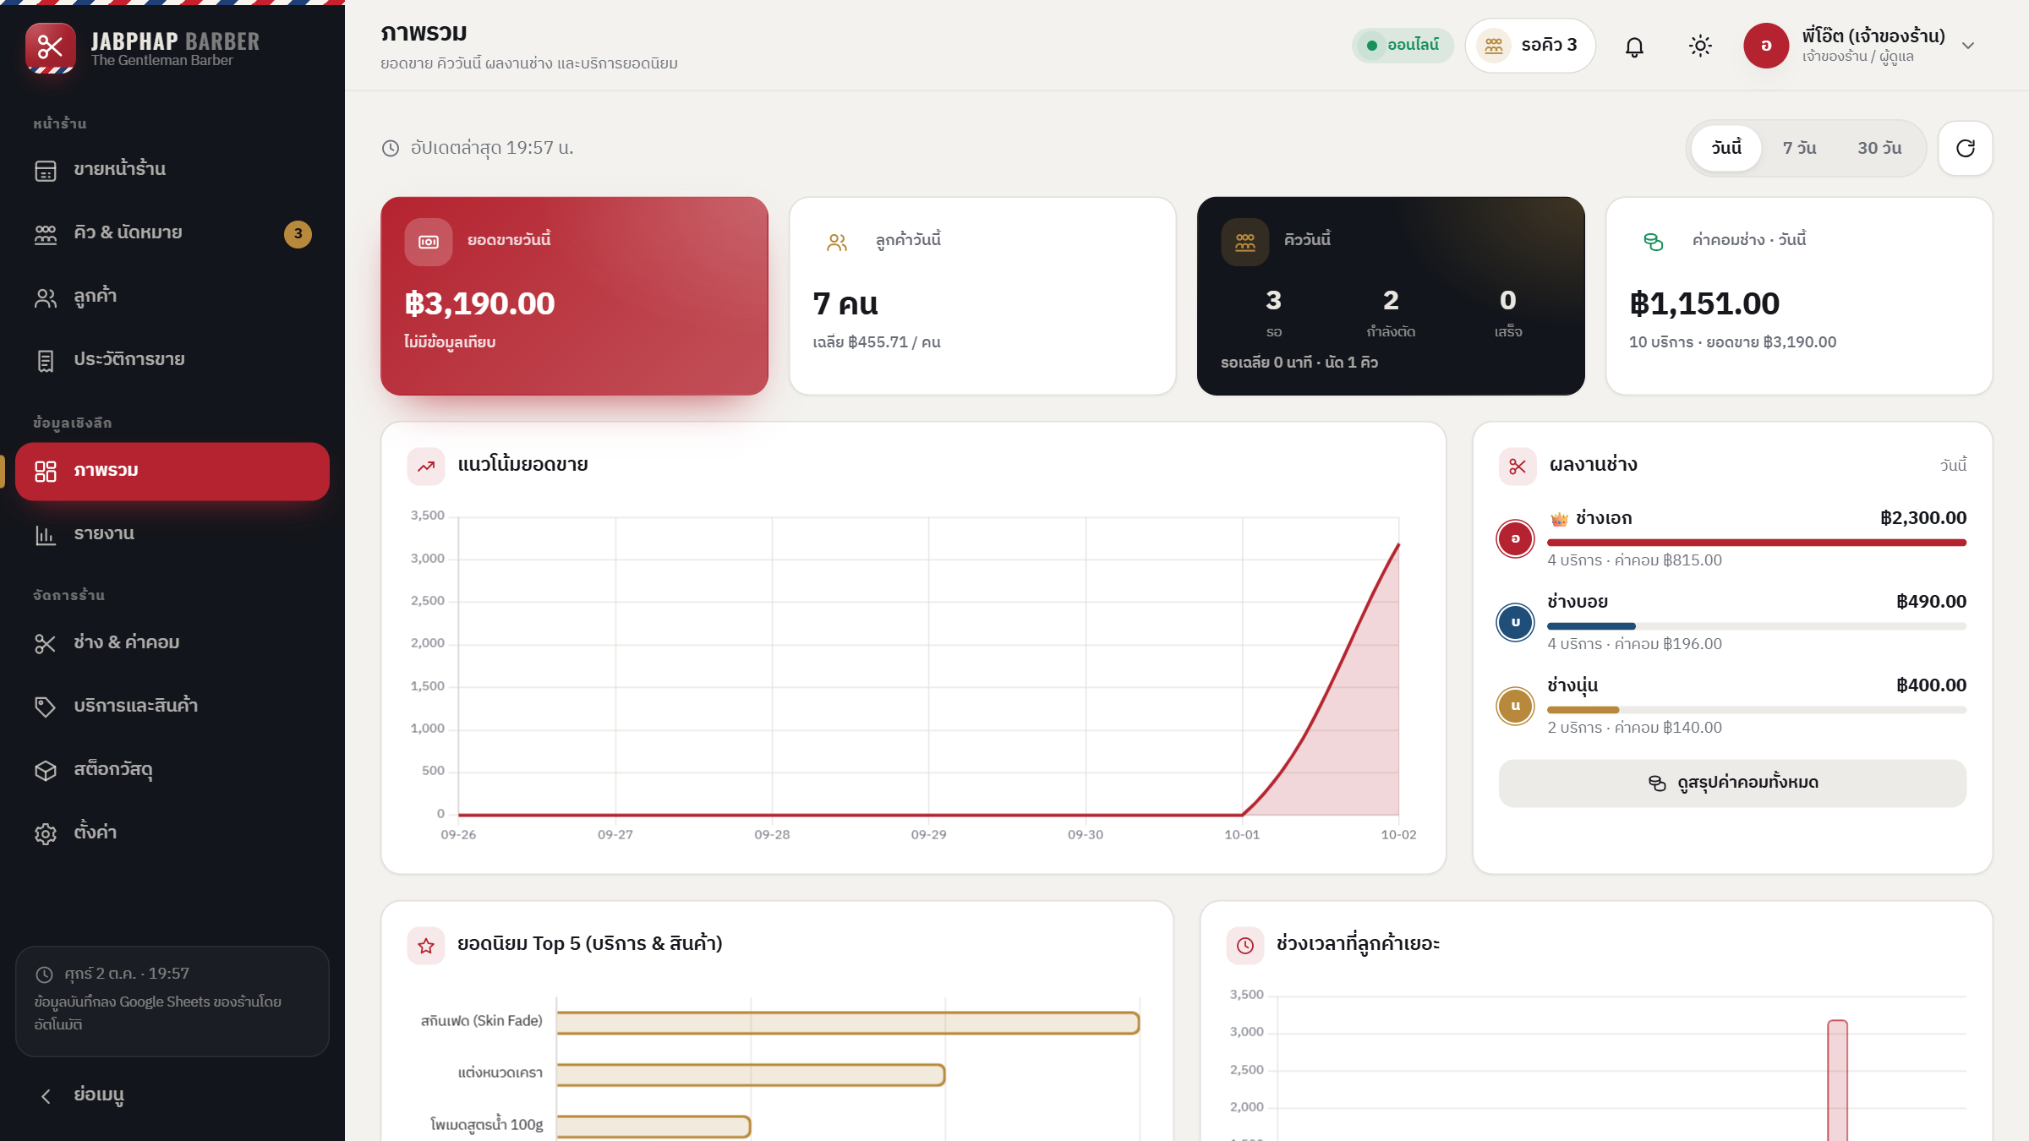Click the ผลงานช่าง scissors icon
The width and height of the screenshot is (2029, 1141).
(x=1518, y=466)
